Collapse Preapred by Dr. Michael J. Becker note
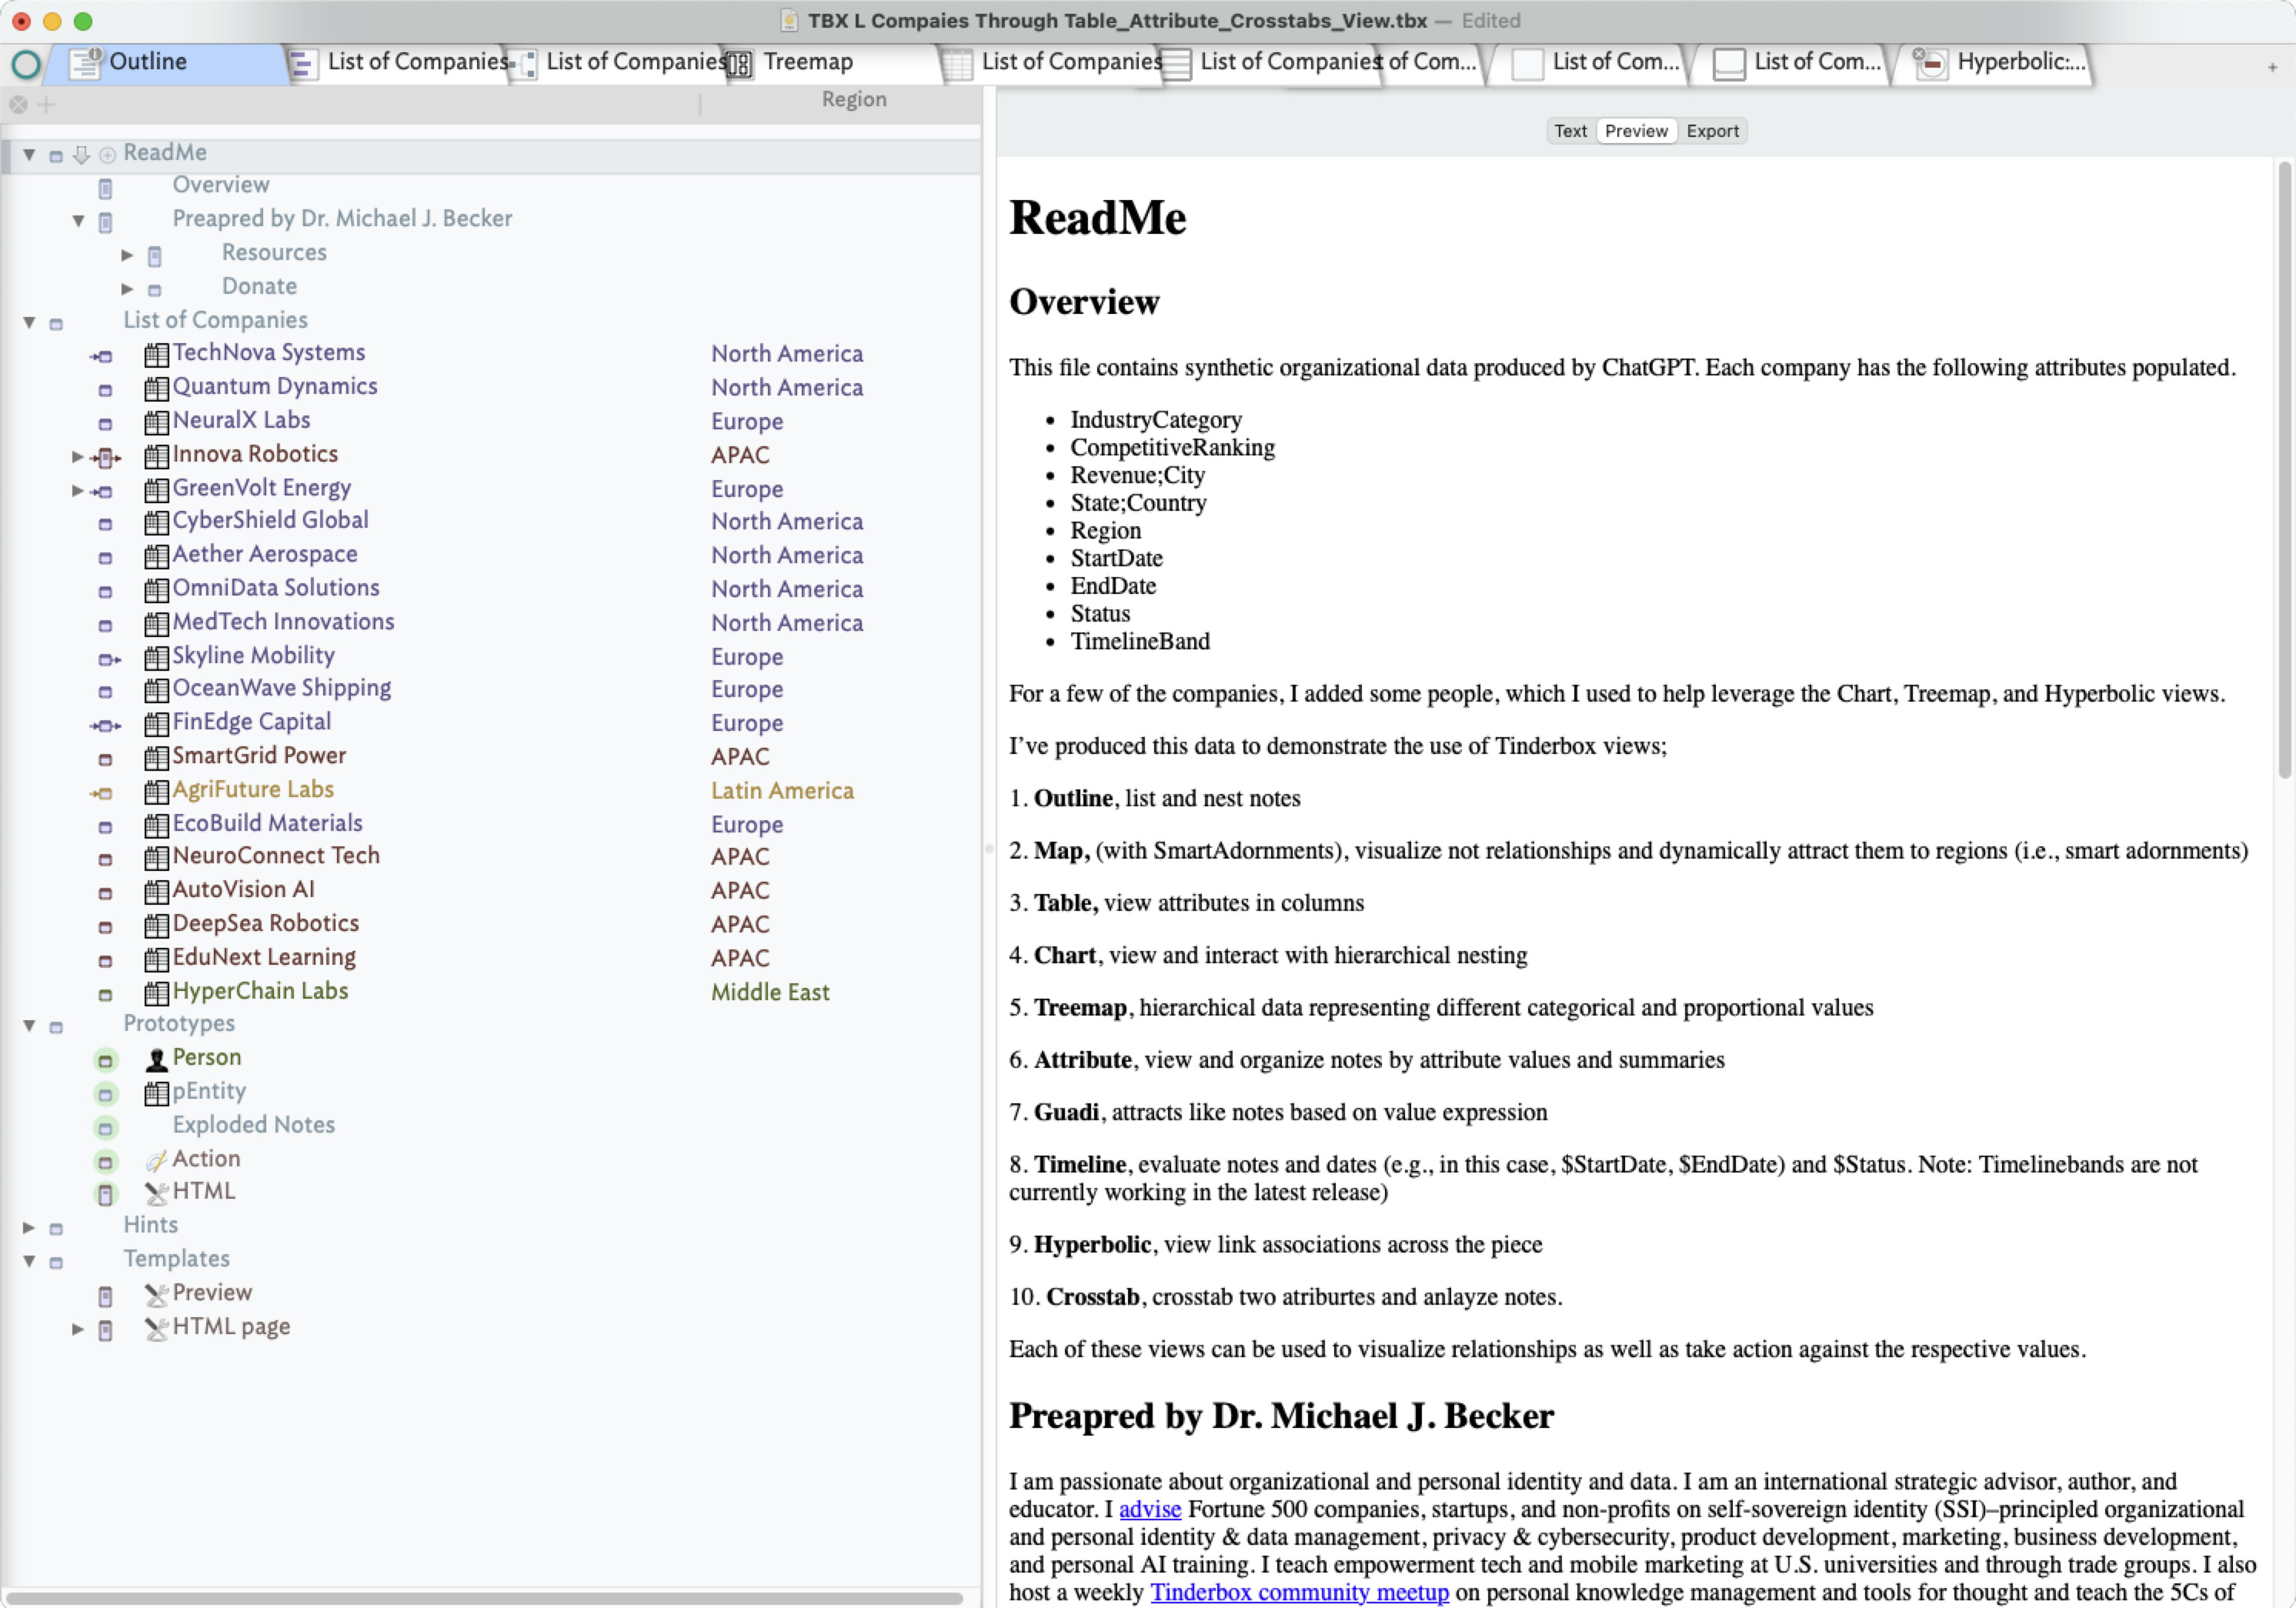Viewport: 2296px width, 1608px height. [x=78, y=221]
